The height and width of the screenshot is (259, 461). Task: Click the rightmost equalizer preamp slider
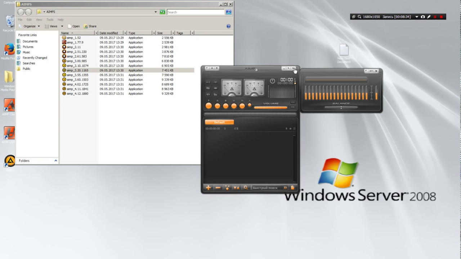(376, 93)
